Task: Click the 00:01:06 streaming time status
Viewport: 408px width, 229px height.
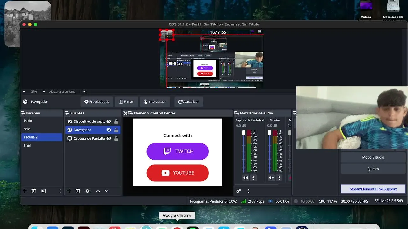Action: pos(279,201)
